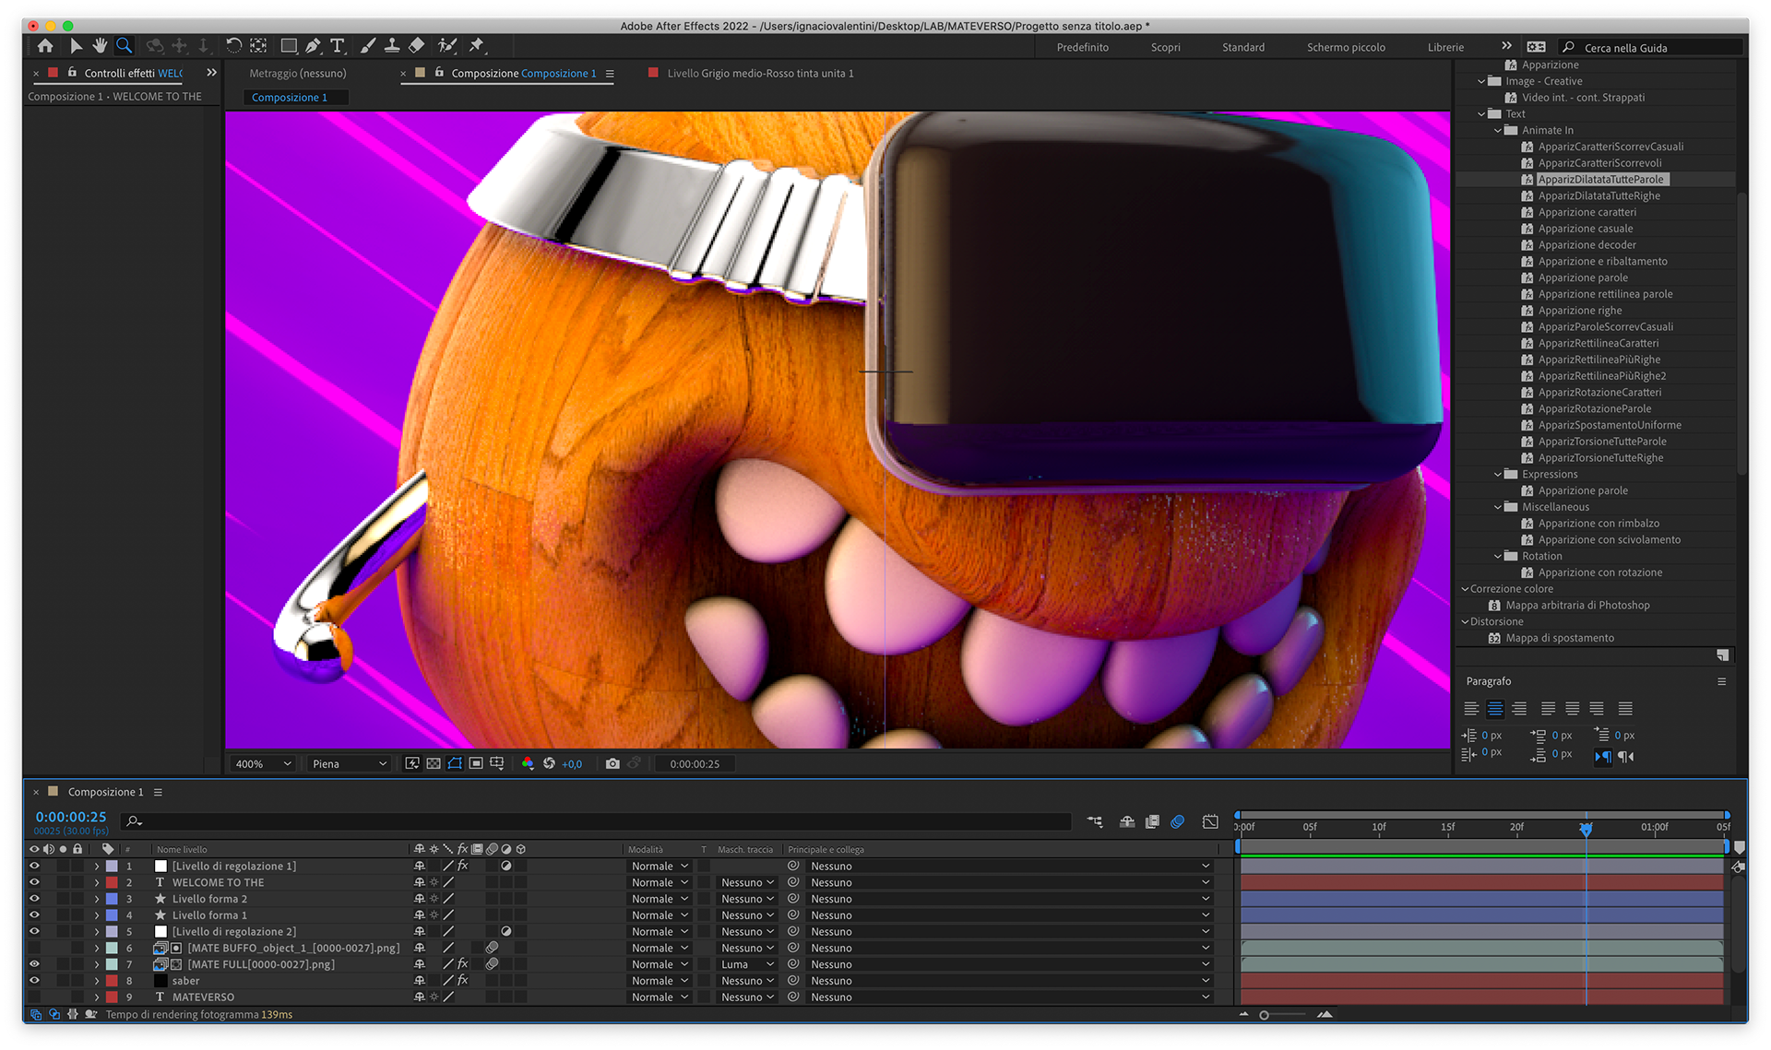Switch to the Schermo piccolo workspace
The height and width of the screenshot is (1050, 1771).
[x=1346, y=47]
